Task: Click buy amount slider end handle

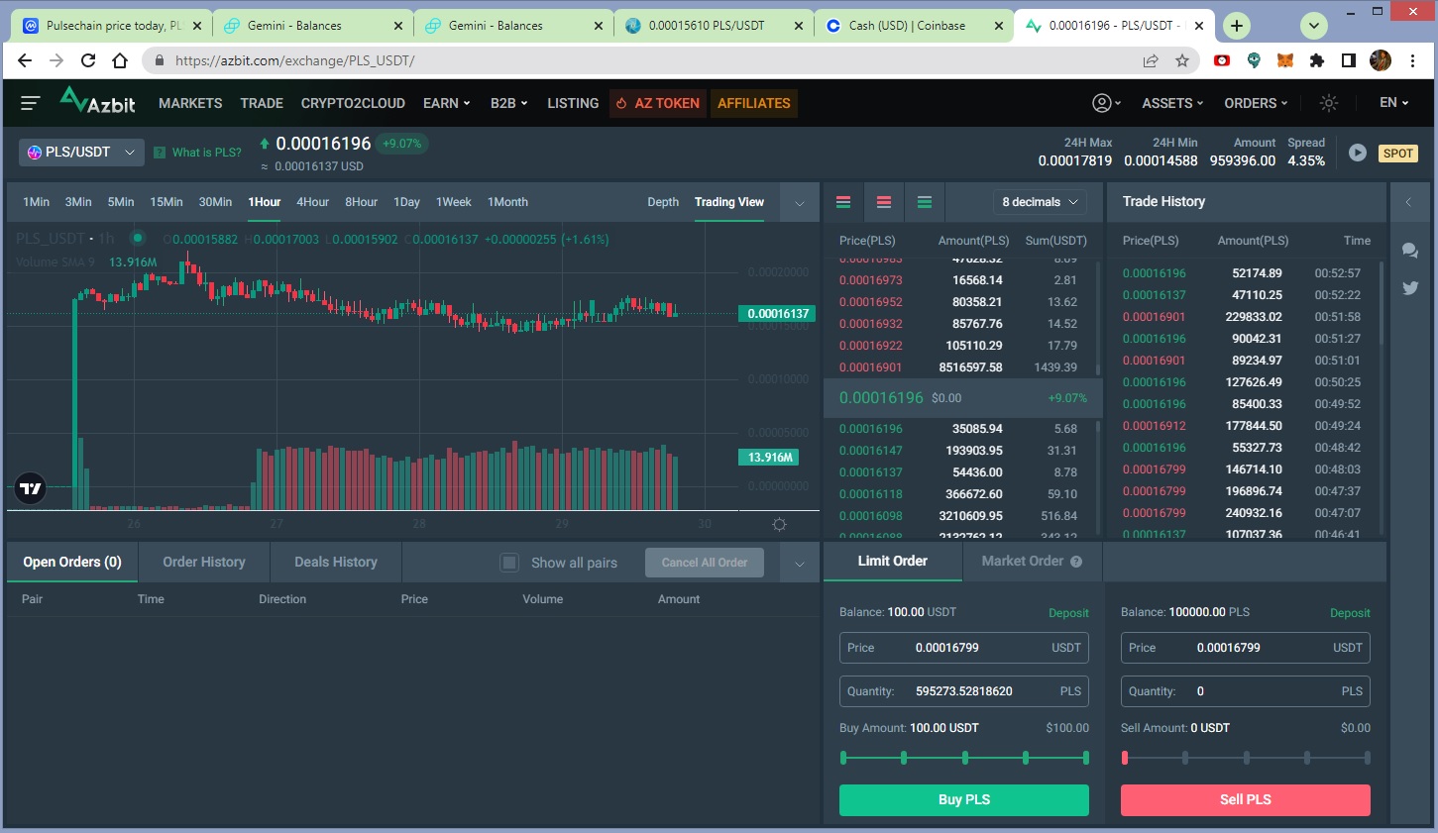Action: 1086,758
